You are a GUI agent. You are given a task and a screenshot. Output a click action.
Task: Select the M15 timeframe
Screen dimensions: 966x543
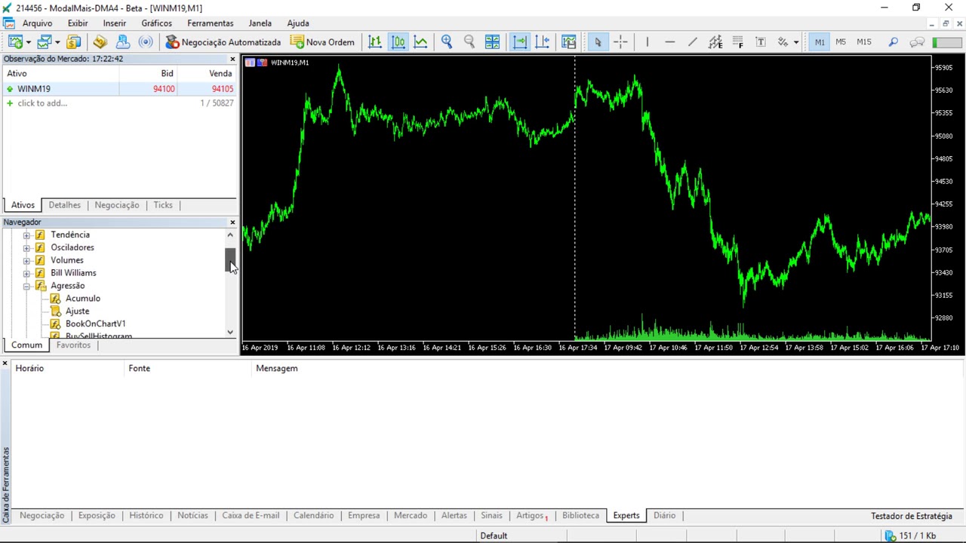[864, 42]
